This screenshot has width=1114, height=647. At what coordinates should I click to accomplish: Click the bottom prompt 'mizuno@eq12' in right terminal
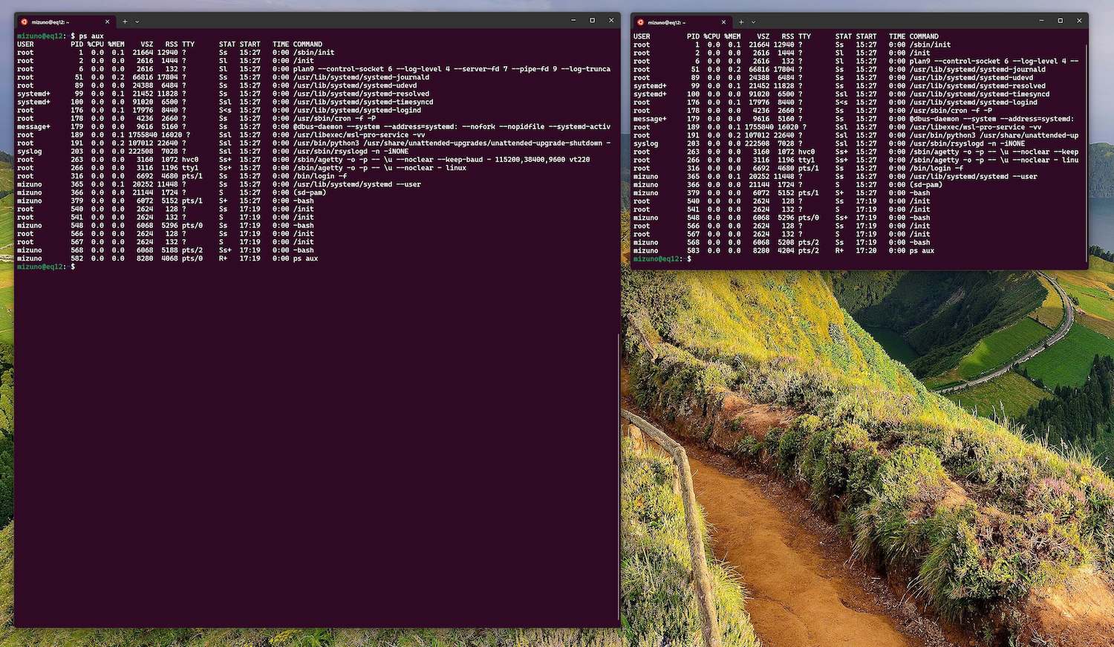point(657,259)
